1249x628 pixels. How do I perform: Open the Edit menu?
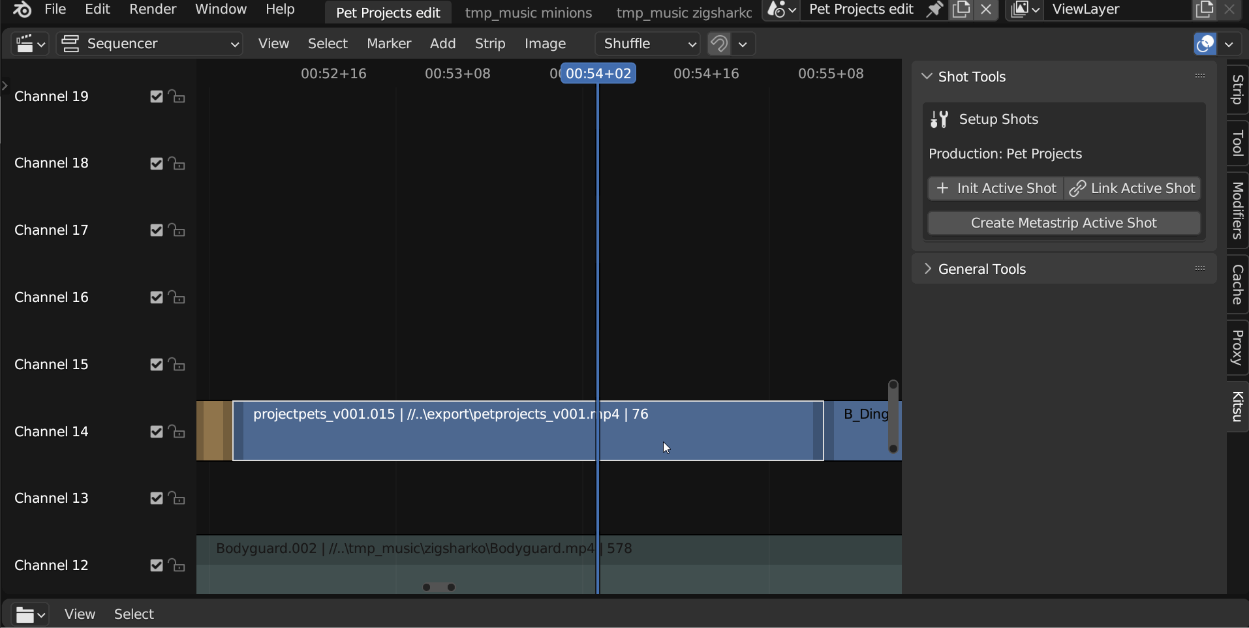coord(98,9)
